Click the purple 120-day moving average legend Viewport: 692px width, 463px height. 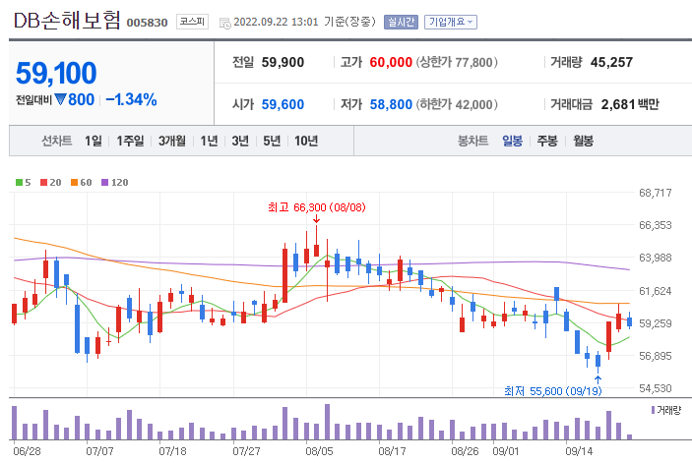pyautogui.click(x=115, y=183)
